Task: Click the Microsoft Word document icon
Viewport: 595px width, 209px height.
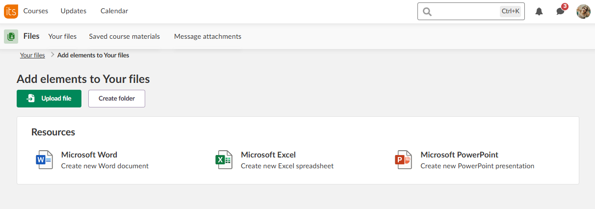Action: [x=44, y=160]
